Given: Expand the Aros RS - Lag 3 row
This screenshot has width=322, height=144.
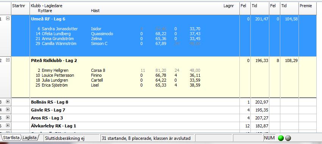Looking at the screenshot, I should tap(8, 118).
